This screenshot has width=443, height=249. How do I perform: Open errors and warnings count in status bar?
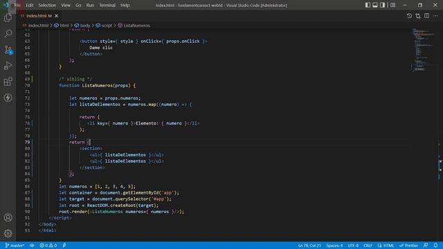pos(48,246)
